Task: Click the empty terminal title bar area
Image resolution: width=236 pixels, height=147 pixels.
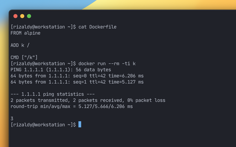Action: [133, 16]
